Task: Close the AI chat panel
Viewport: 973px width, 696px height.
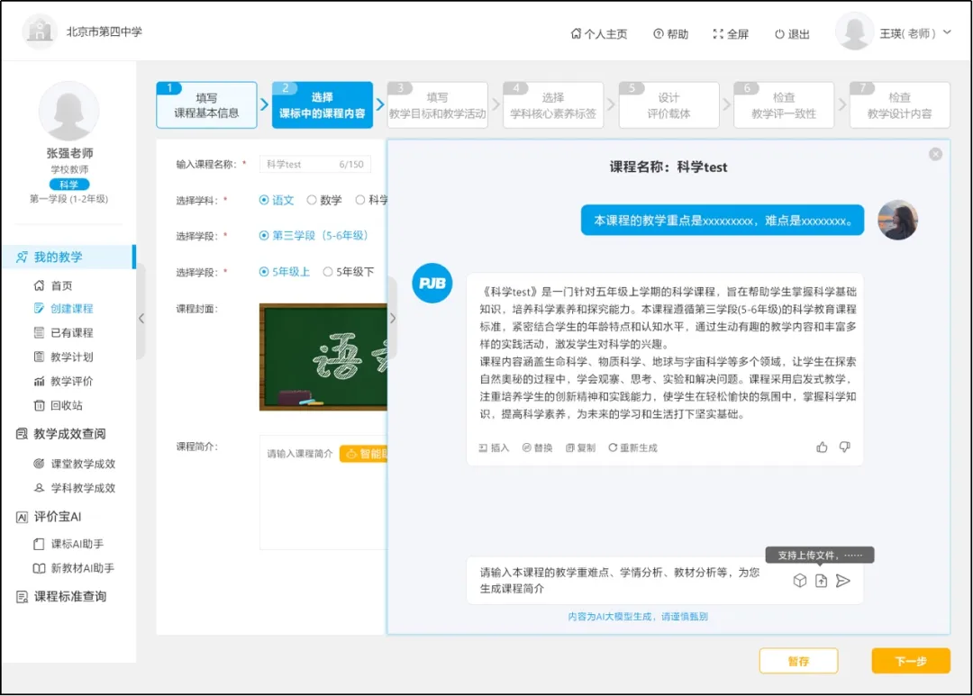Action: coord(935,154)
